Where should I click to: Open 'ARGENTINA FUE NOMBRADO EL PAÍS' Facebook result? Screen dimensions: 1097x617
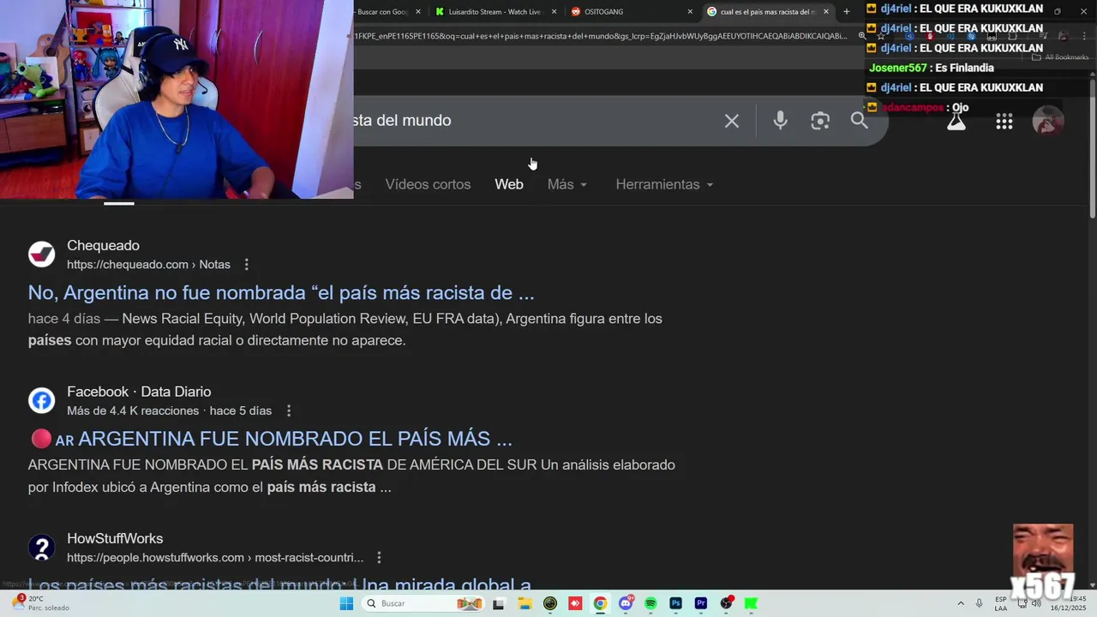tap(270, 439)
